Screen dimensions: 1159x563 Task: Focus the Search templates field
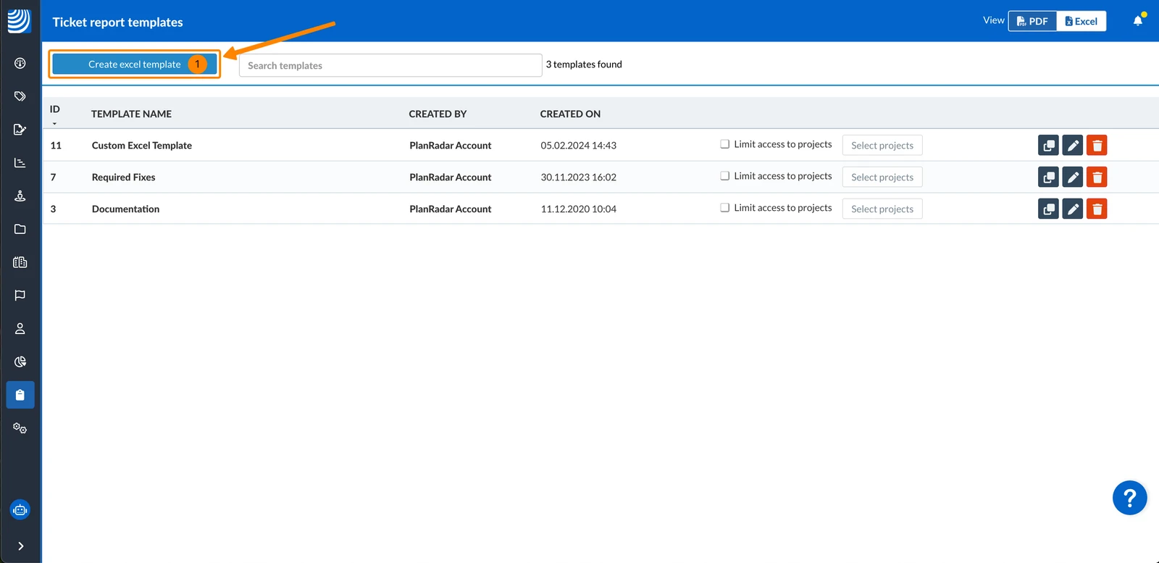[390, 65]
